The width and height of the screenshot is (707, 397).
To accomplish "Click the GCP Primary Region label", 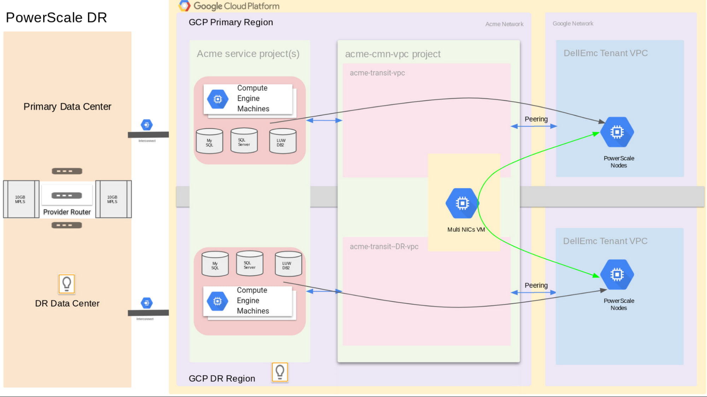I will click(231, 22).
